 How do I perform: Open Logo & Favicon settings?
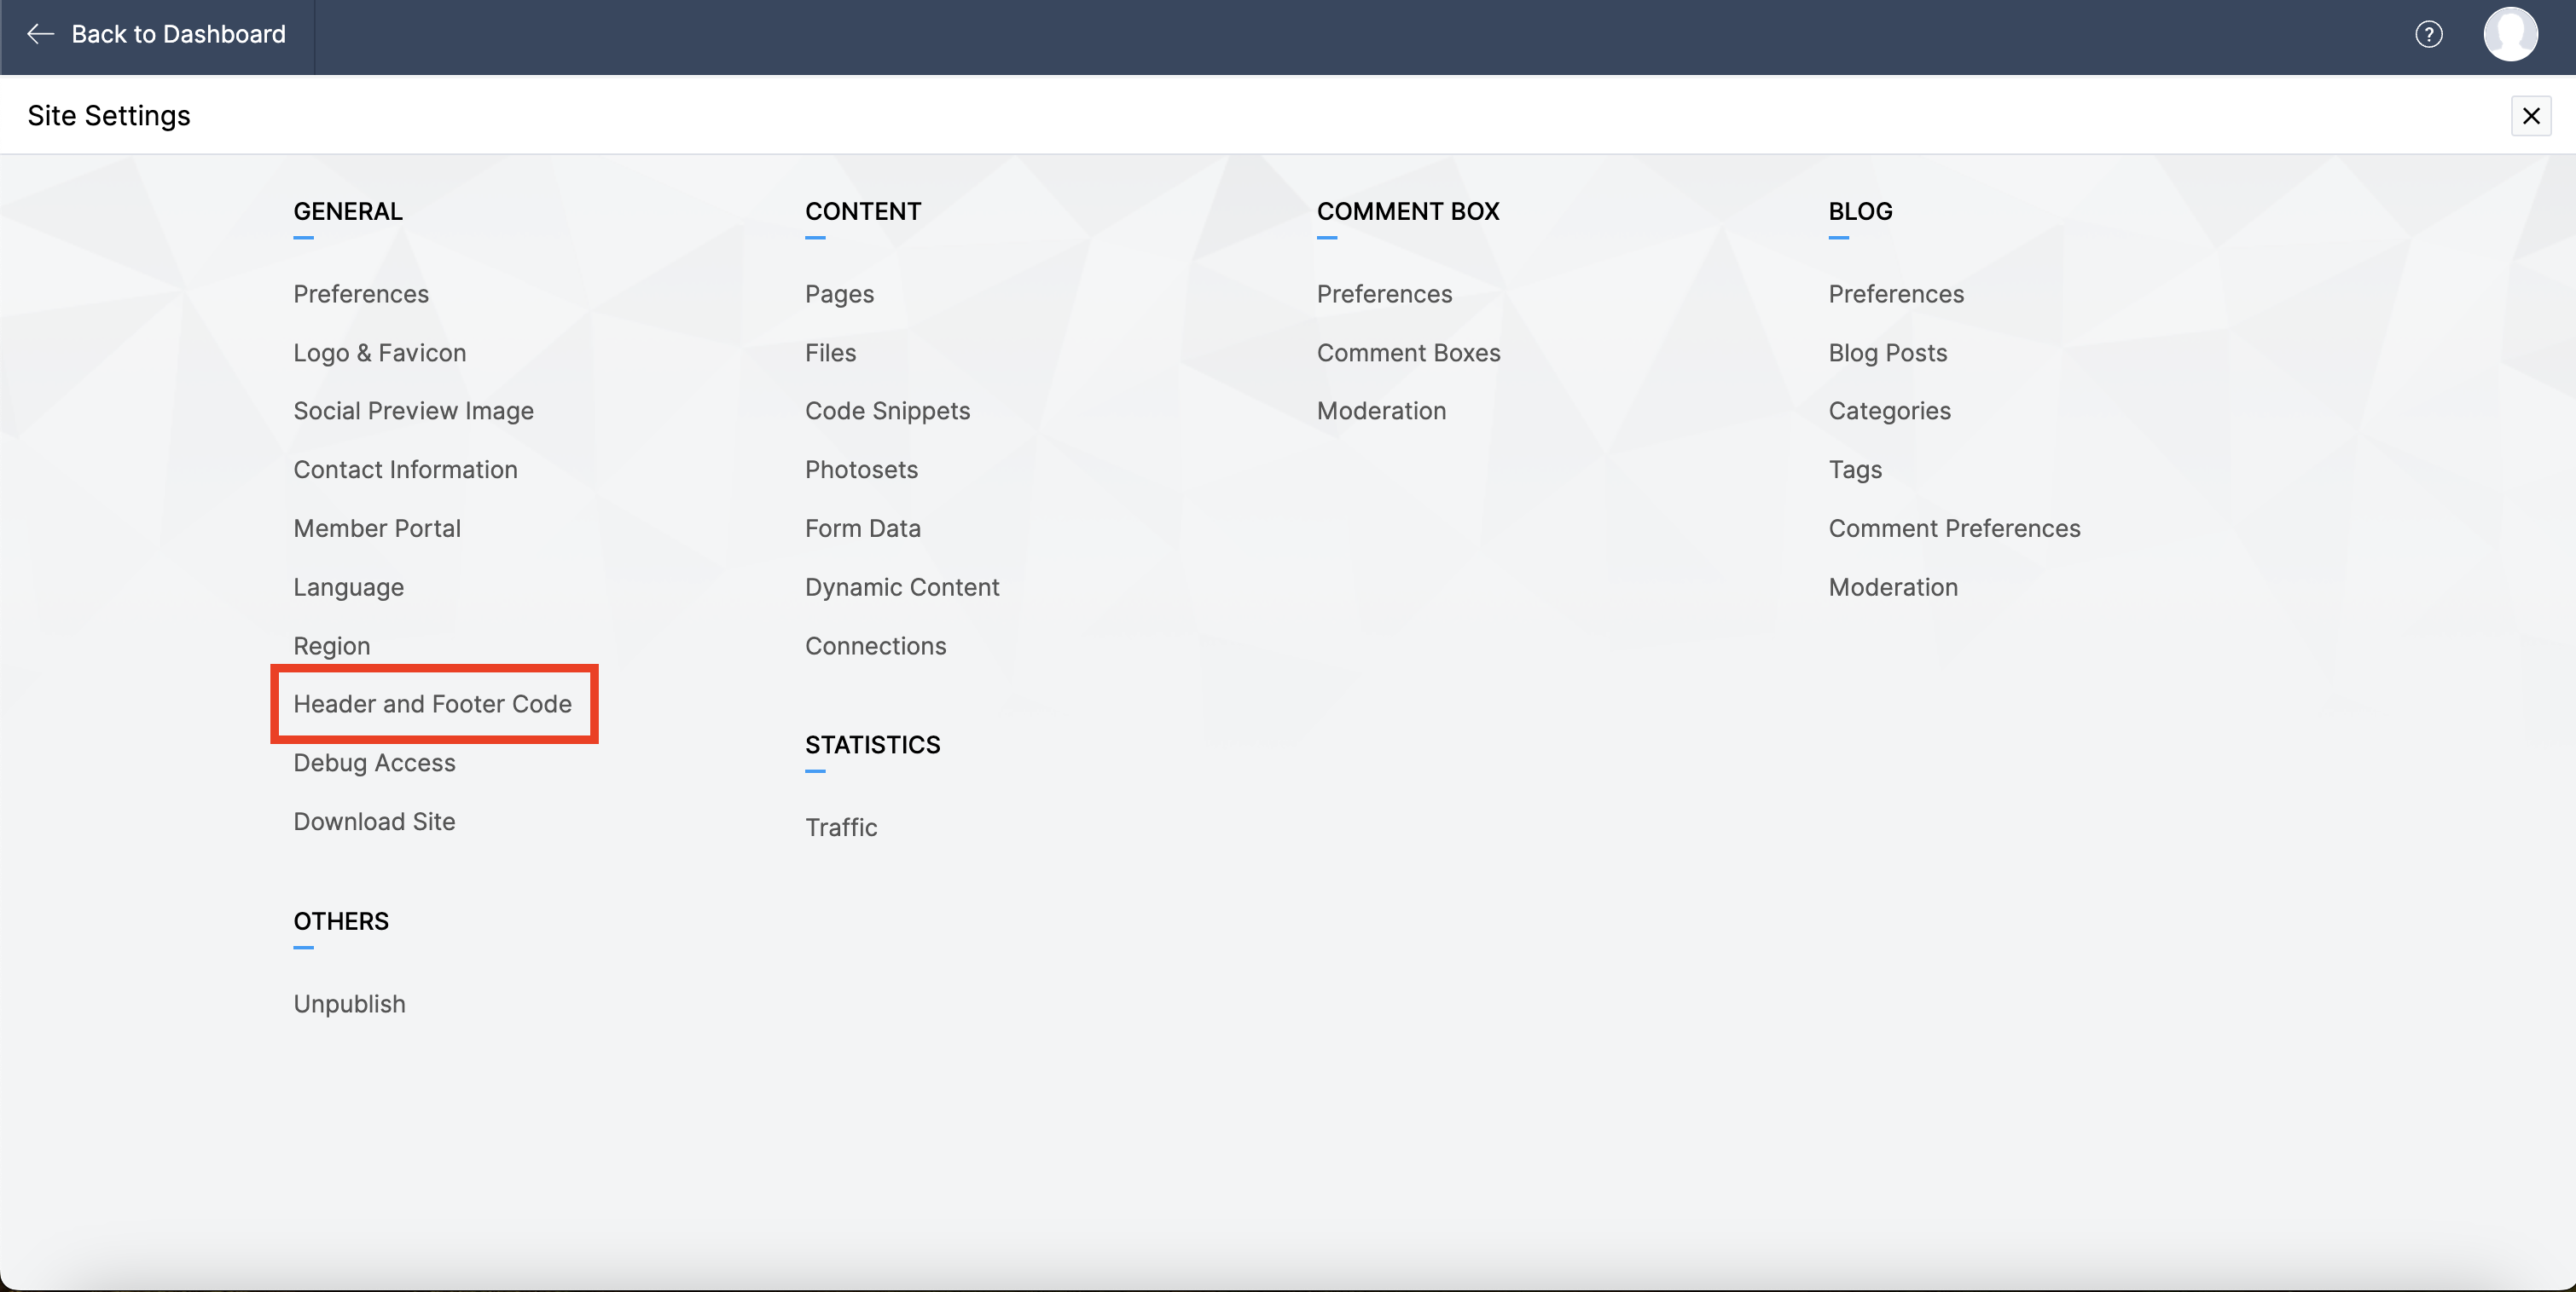pos(379,353)
